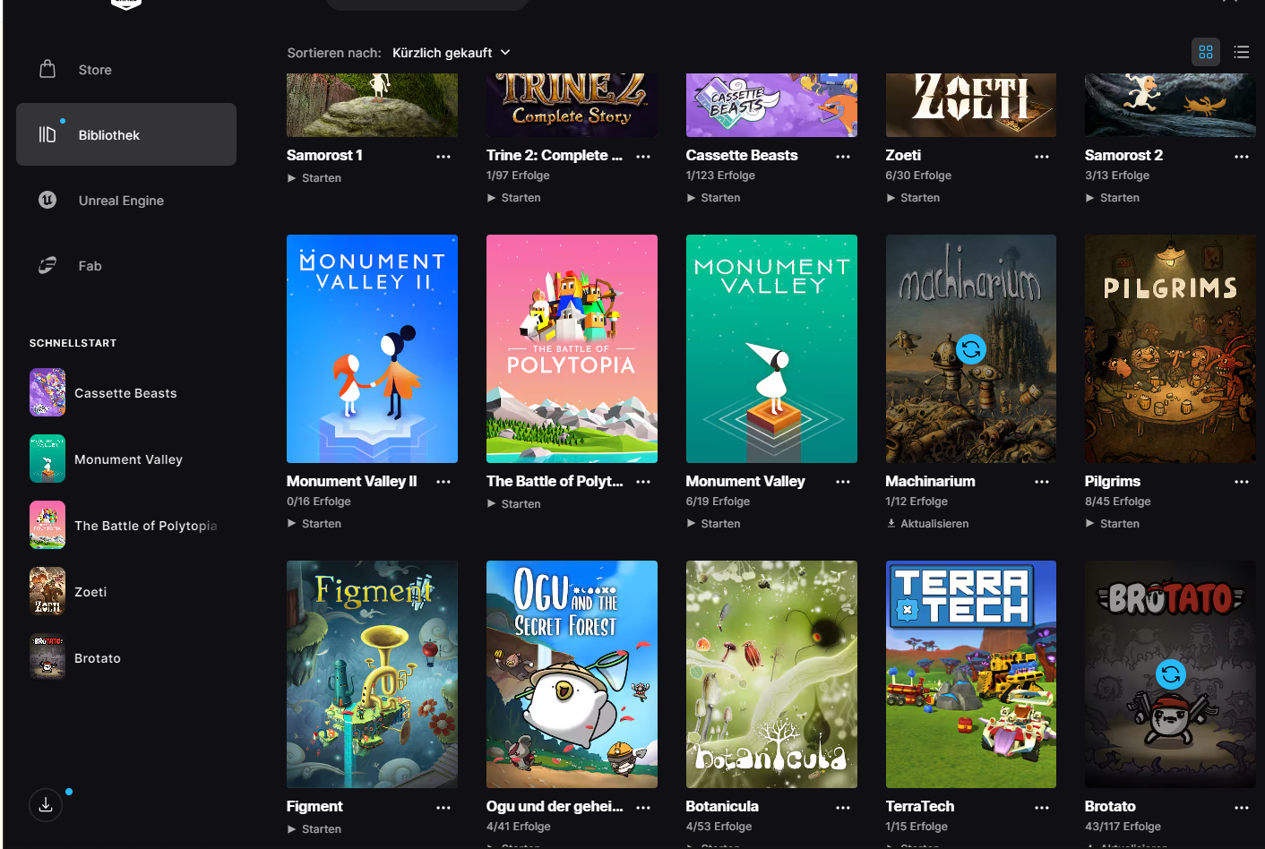This screenshot has height=849, width=1265.
Task: Start Cassette Beasts game
Action: pos(714,198)
